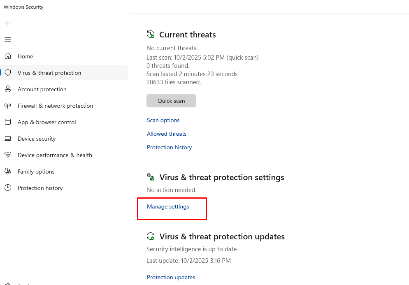Screen dimensions: 409x285
Task: Click the Family options people icon
Action: (8, 171)
